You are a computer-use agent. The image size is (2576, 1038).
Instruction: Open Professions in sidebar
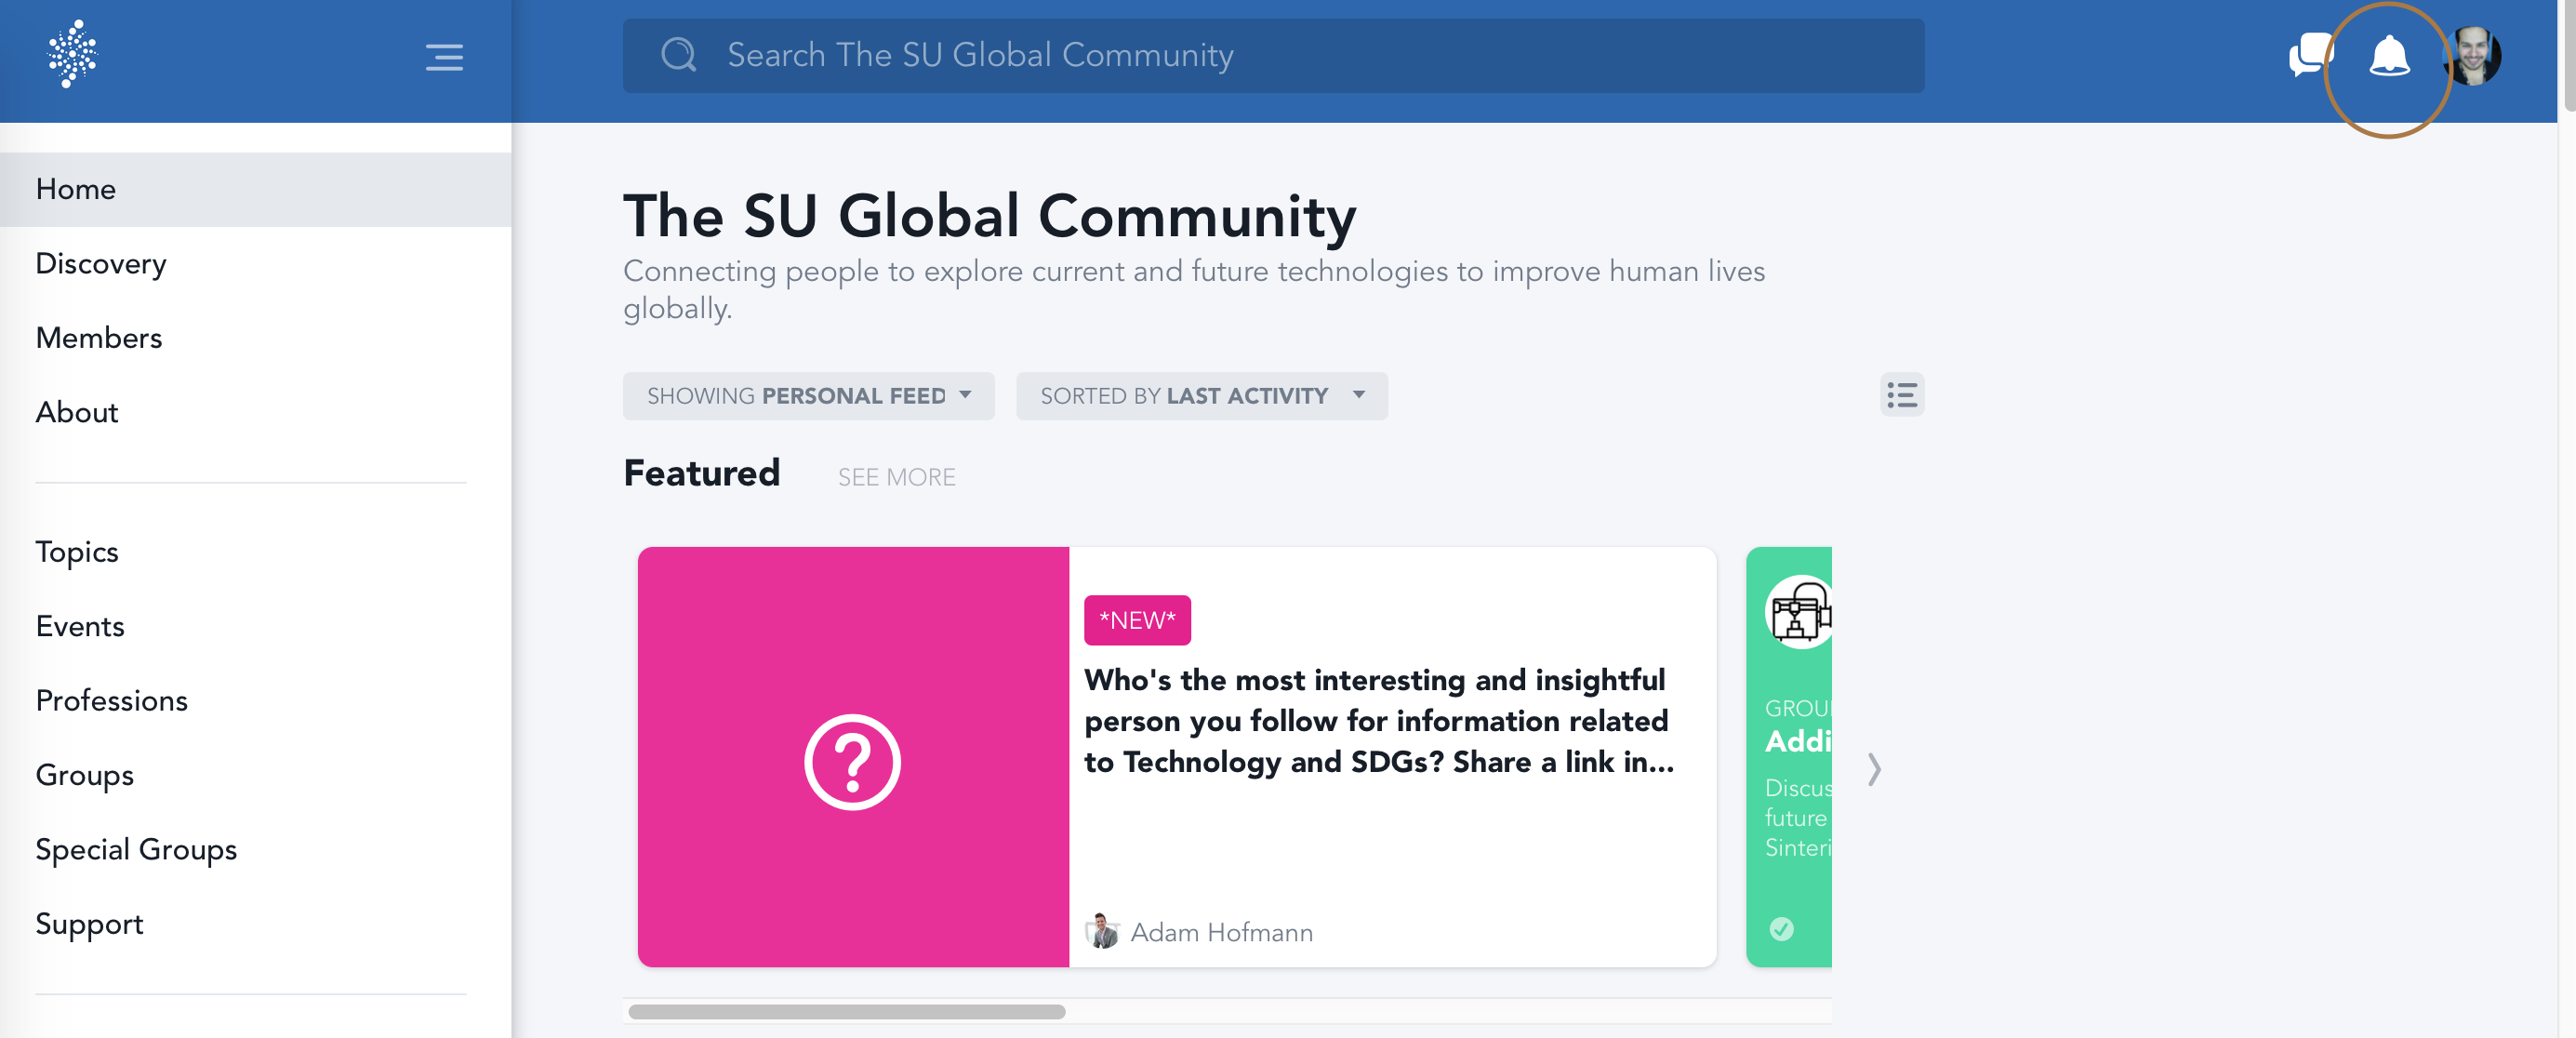tap(255, 700)
